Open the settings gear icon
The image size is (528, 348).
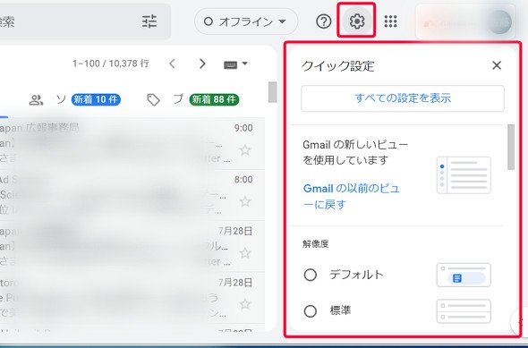coord(356,21)
